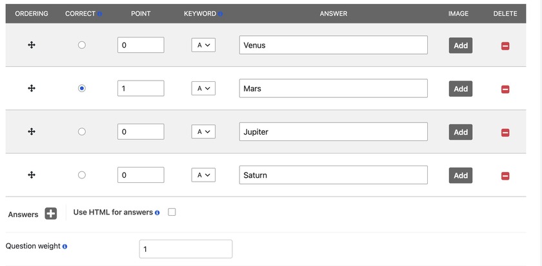Screen dimensions: 542x266
Task: Click the DELETE column header
Action: click(x=505, y=14)
